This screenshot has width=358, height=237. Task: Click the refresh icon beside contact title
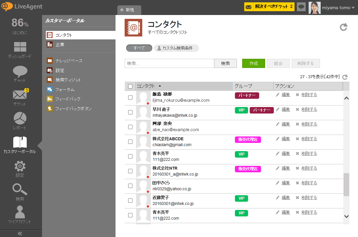(343, 27)
